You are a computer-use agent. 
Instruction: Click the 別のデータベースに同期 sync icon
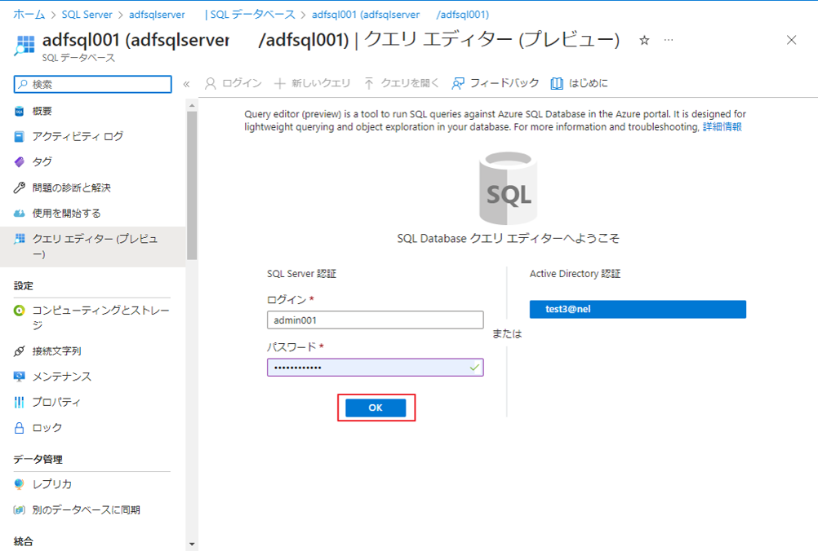tap(20, 510)
